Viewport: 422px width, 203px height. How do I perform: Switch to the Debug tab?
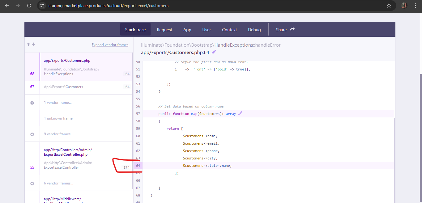(x=254, y=30)
